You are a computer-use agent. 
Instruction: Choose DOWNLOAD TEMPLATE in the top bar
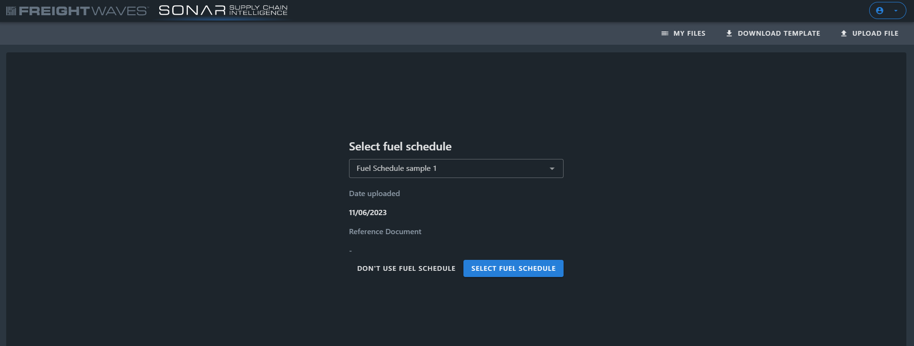(x=779, y=33)
